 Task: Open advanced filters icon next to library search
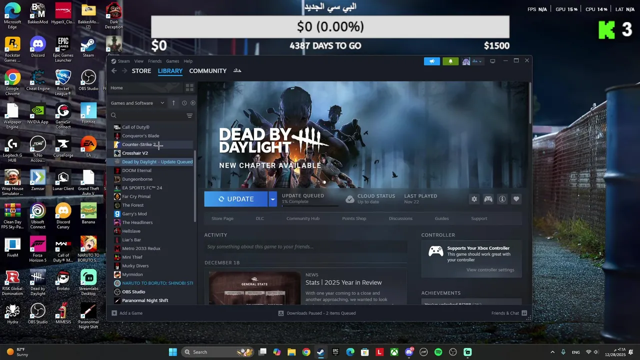(189, 115)
